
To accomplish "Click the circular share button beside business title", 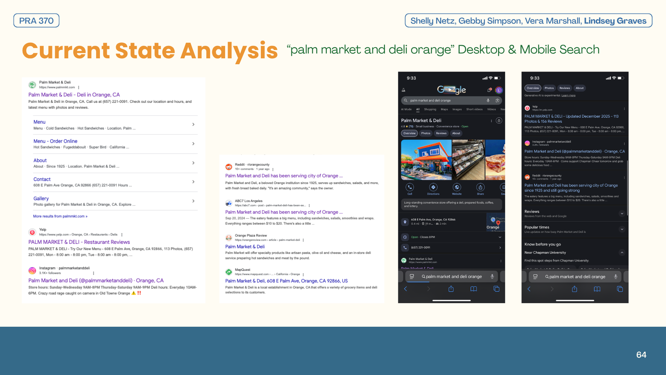I will [499, 120].
